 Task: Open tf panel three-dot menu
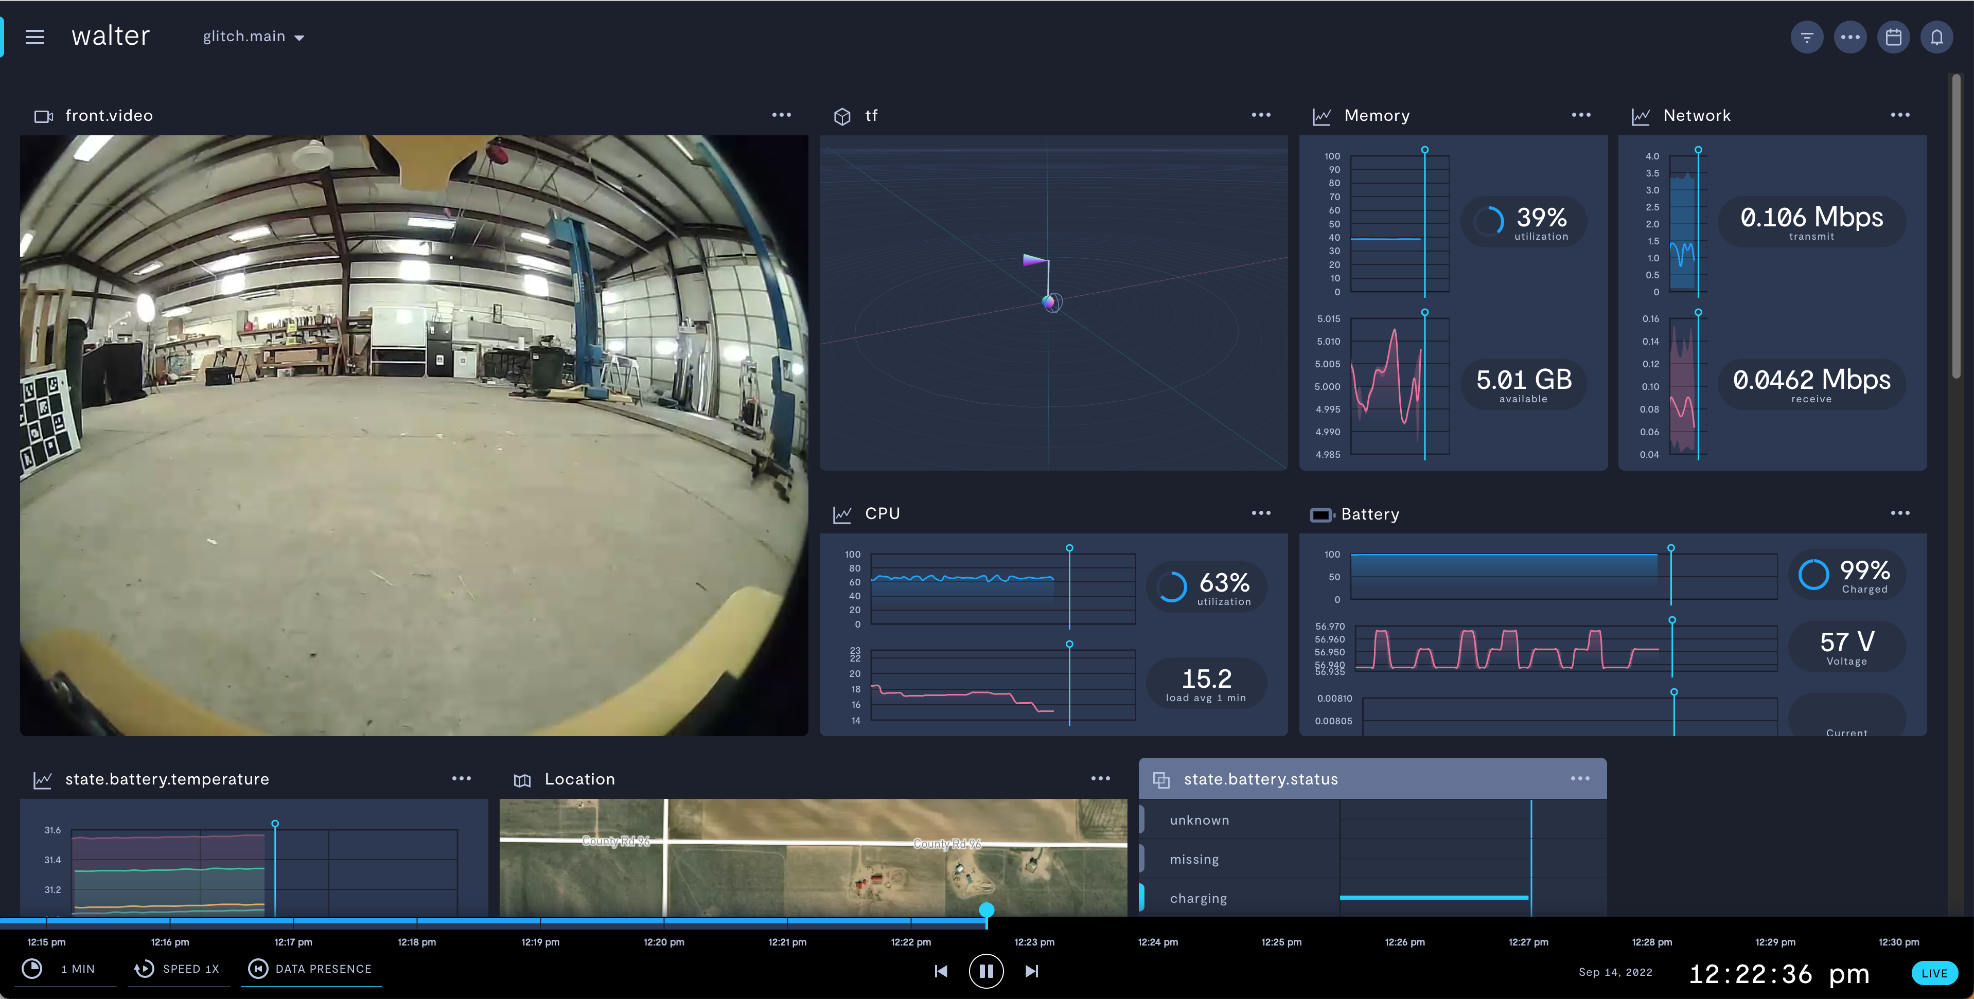(1261, 115)
